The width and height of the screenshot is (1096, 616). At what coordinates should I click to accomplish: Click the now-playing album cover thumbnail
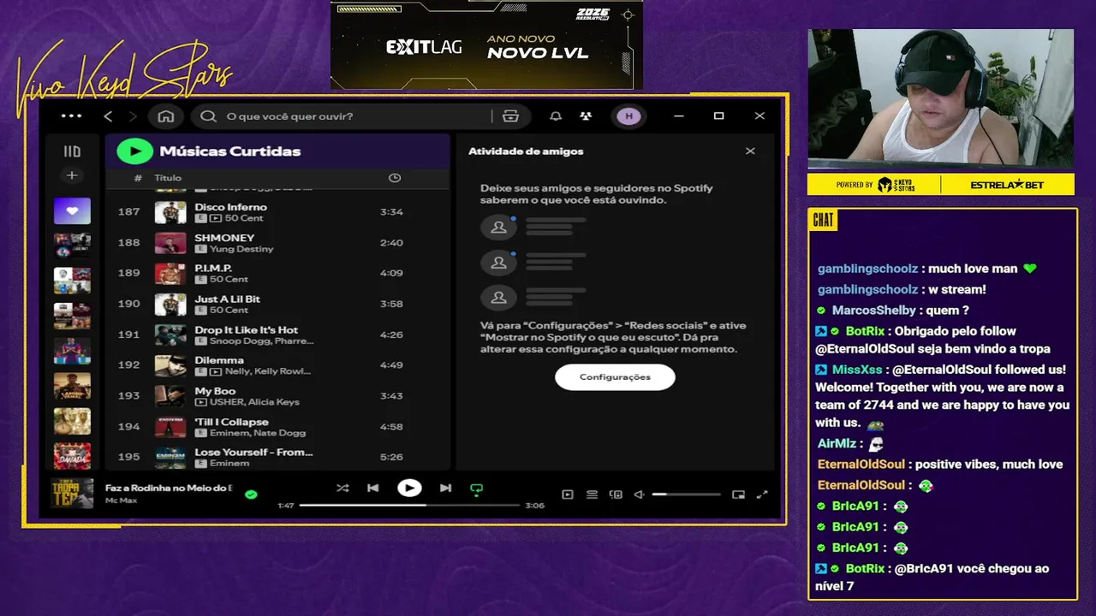point(72,493)
